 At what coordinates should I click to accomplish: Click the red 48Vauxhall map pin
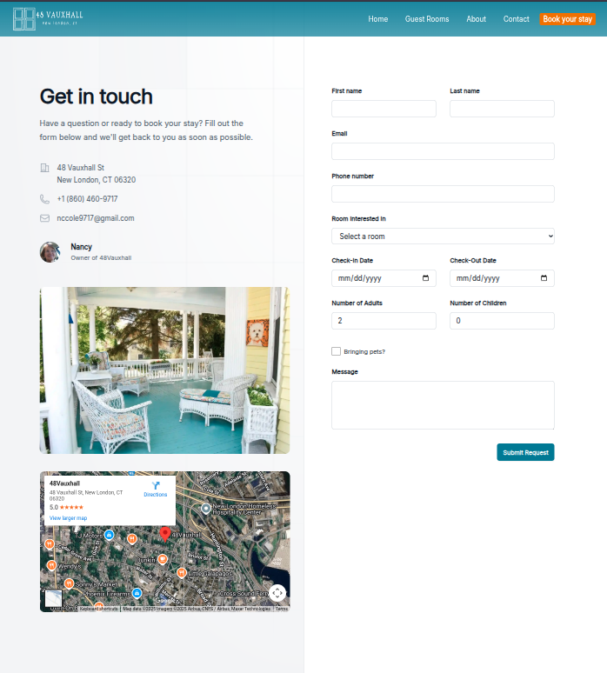[x=165, y=535]
